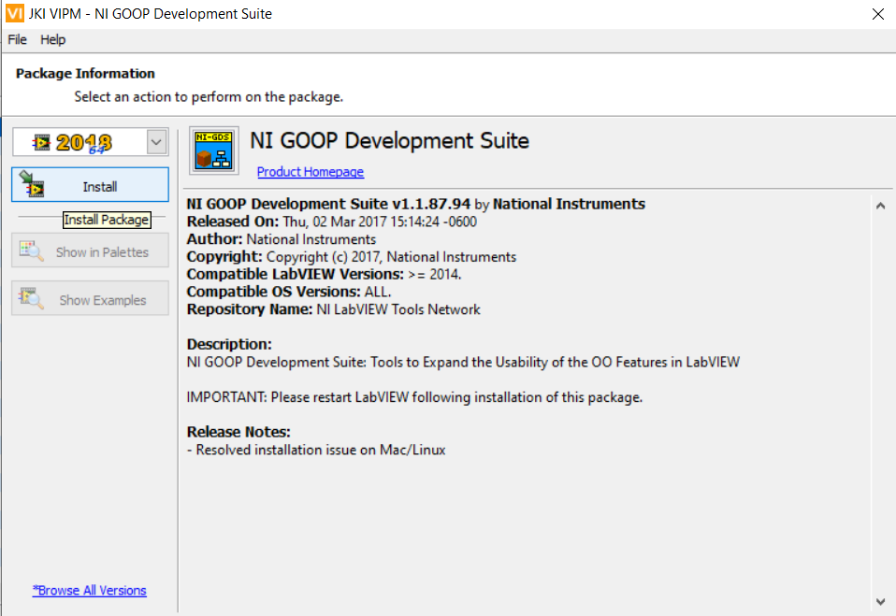
Task: Click the Show Examples button
Action: (x=91, y=298)
